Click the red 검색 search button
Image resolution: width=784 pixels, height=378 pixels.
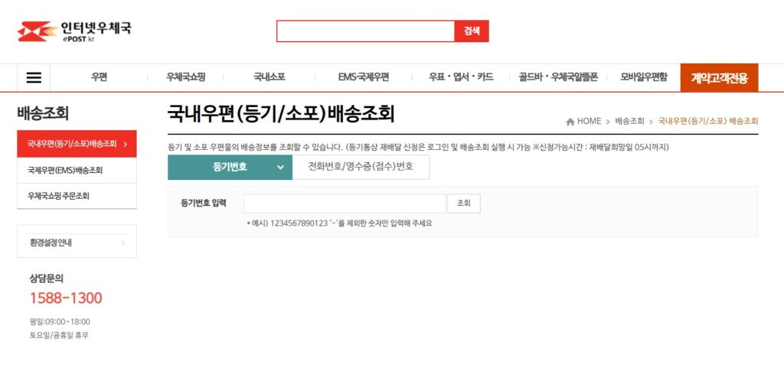472,31
